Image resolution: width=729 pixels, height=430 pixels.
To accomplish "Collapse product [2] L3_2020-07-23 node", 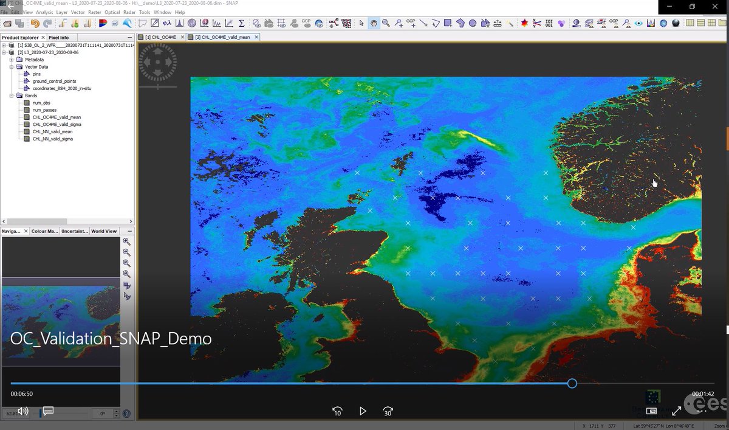I will 4,52.
